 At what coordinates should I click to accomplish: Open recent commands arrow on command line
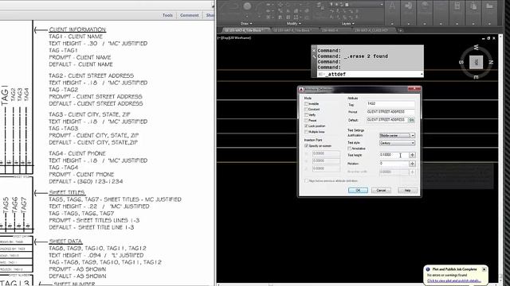(x=422, y=74)
